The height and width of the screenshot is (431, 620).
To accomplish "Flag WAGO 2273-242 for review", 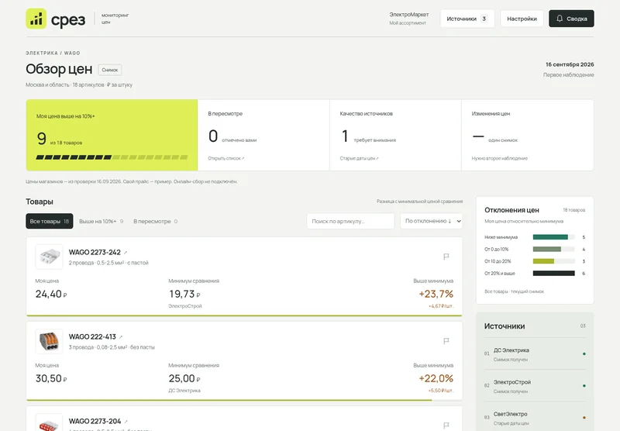I will pos(446,257).
